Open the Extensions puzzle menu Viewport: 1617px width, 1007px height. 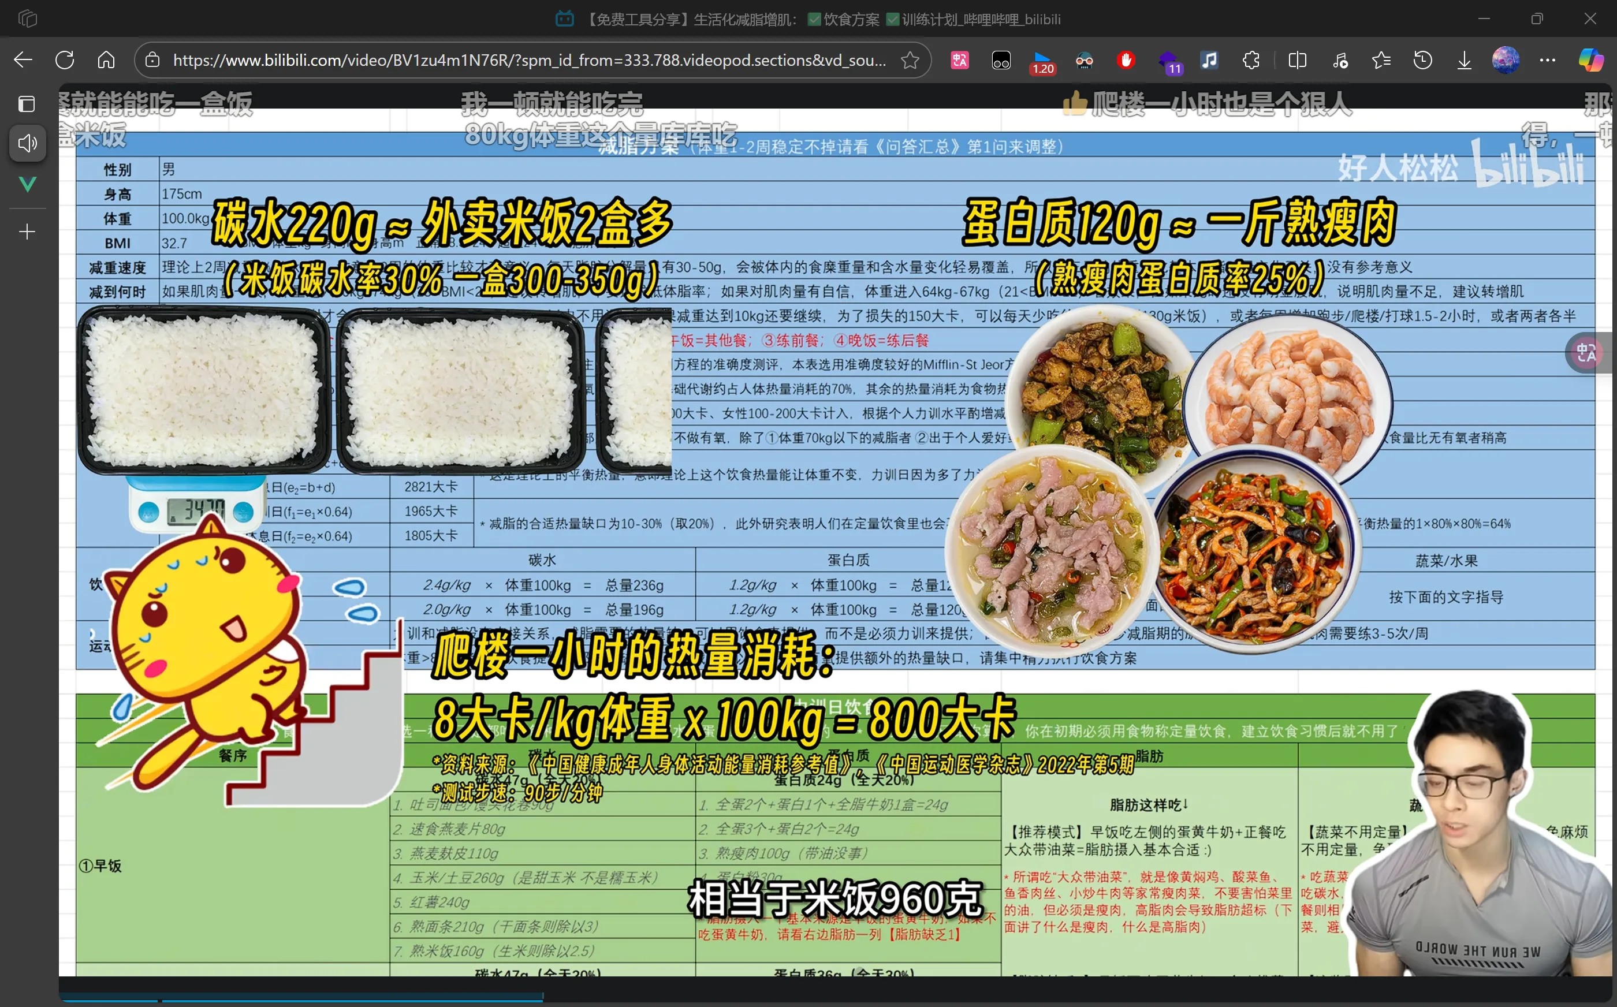pos(1251,60)
